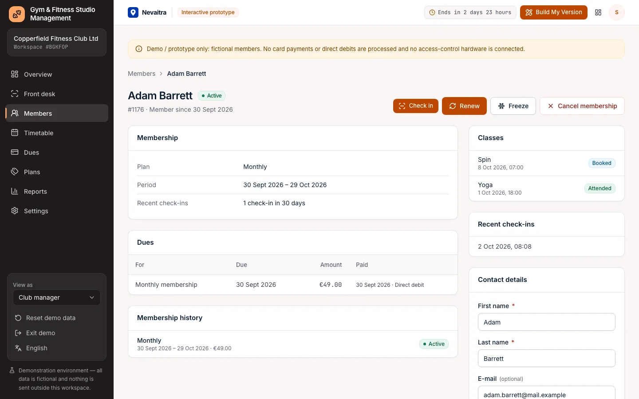The width and height of the screenshot is (639, 399).
Task: Click the E-mail input field
Action: pos(547,393)
